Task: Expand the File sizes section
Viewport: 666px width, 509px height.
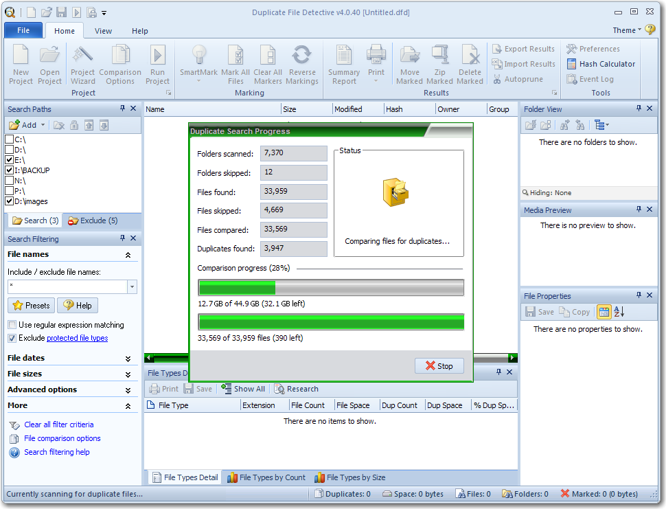Action: (x=128, y=374)
